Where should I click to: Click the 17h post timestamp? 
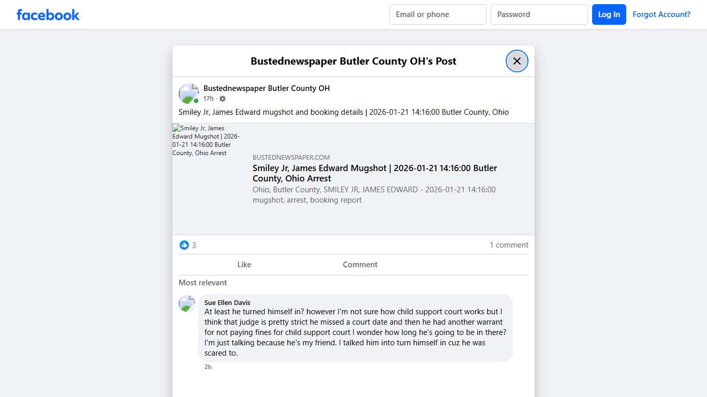pos(209,98)
